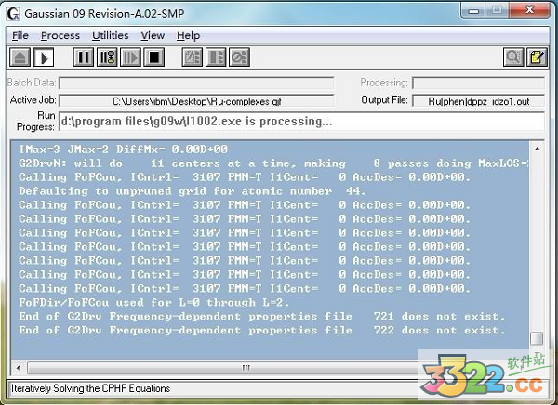Click 'FoFDir/FoFCou used for L=0' line
The height and width of the screenshot is (405, 558).
click(154, 303)
